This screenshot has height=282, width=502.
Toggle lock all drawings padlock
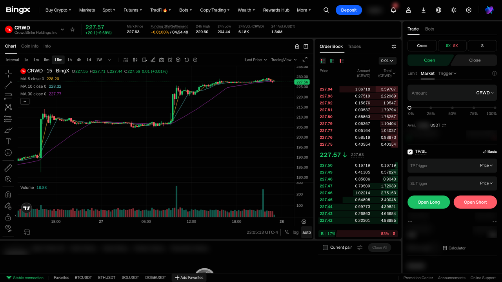[8, 217]
